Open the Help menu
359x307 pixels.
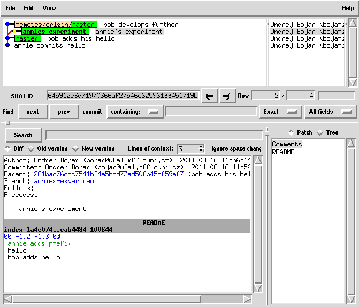click(x=348, y=8)
